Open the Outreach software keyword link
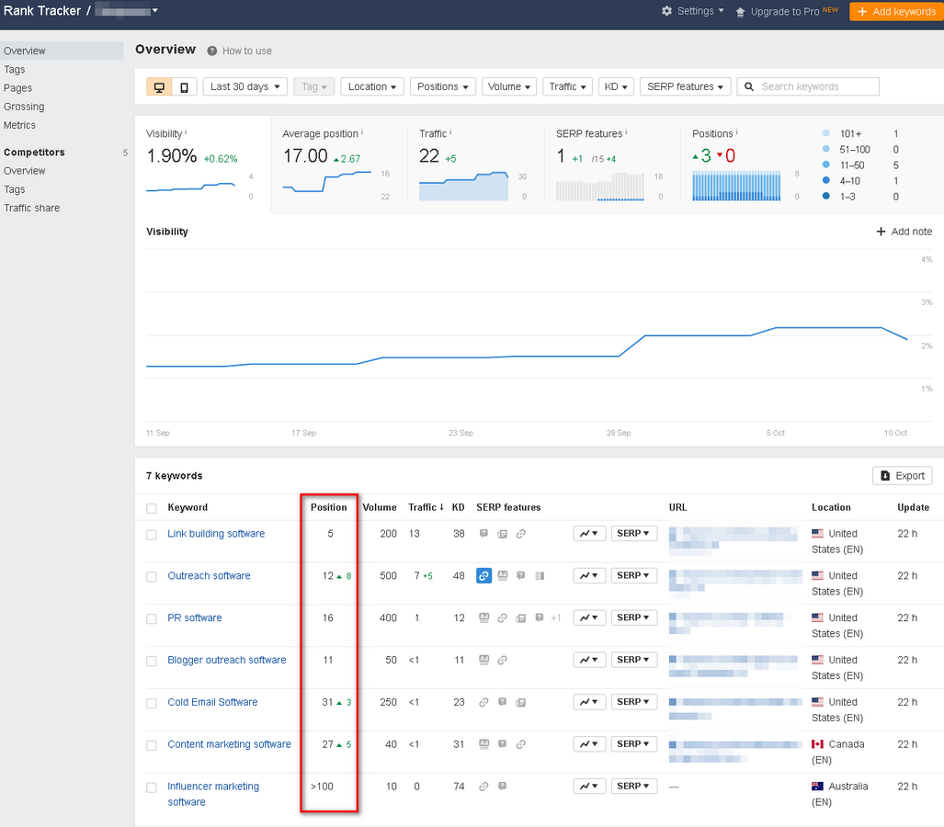This screenshot has width=944, height=827. coord(209,575)
